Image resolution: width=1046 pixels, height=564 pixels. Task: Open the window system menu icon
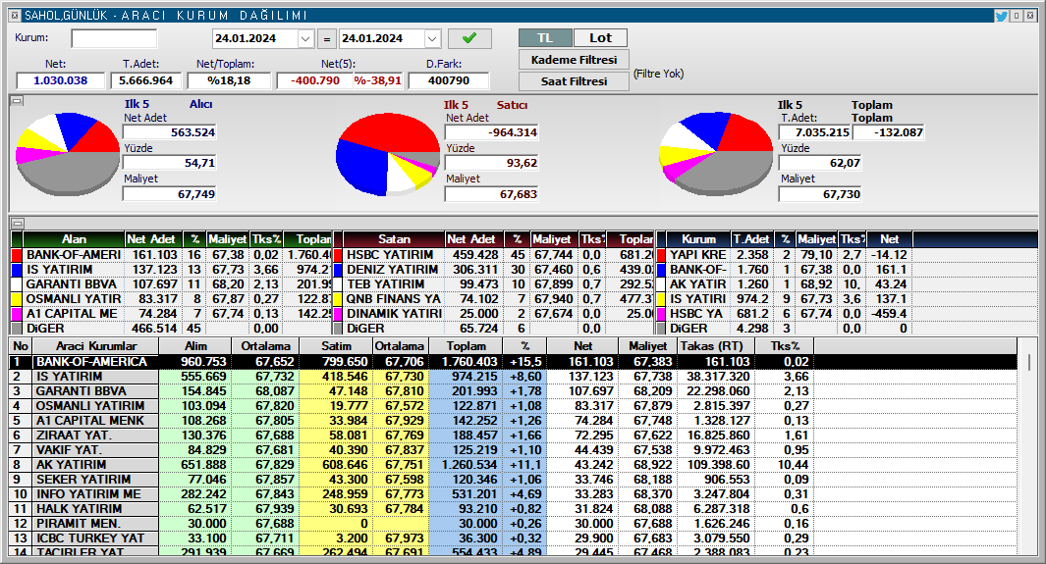coord(15,16)
